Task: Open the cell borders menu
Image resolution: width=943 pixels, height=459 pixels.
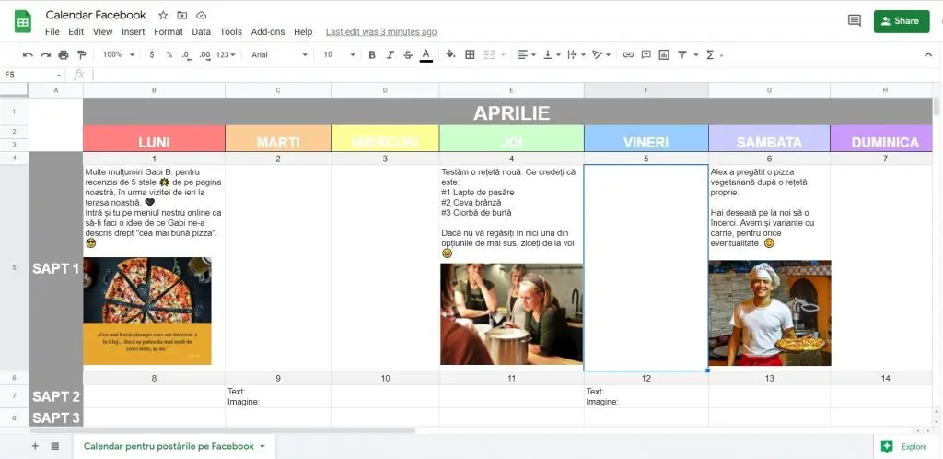Action: click(471, 54)
